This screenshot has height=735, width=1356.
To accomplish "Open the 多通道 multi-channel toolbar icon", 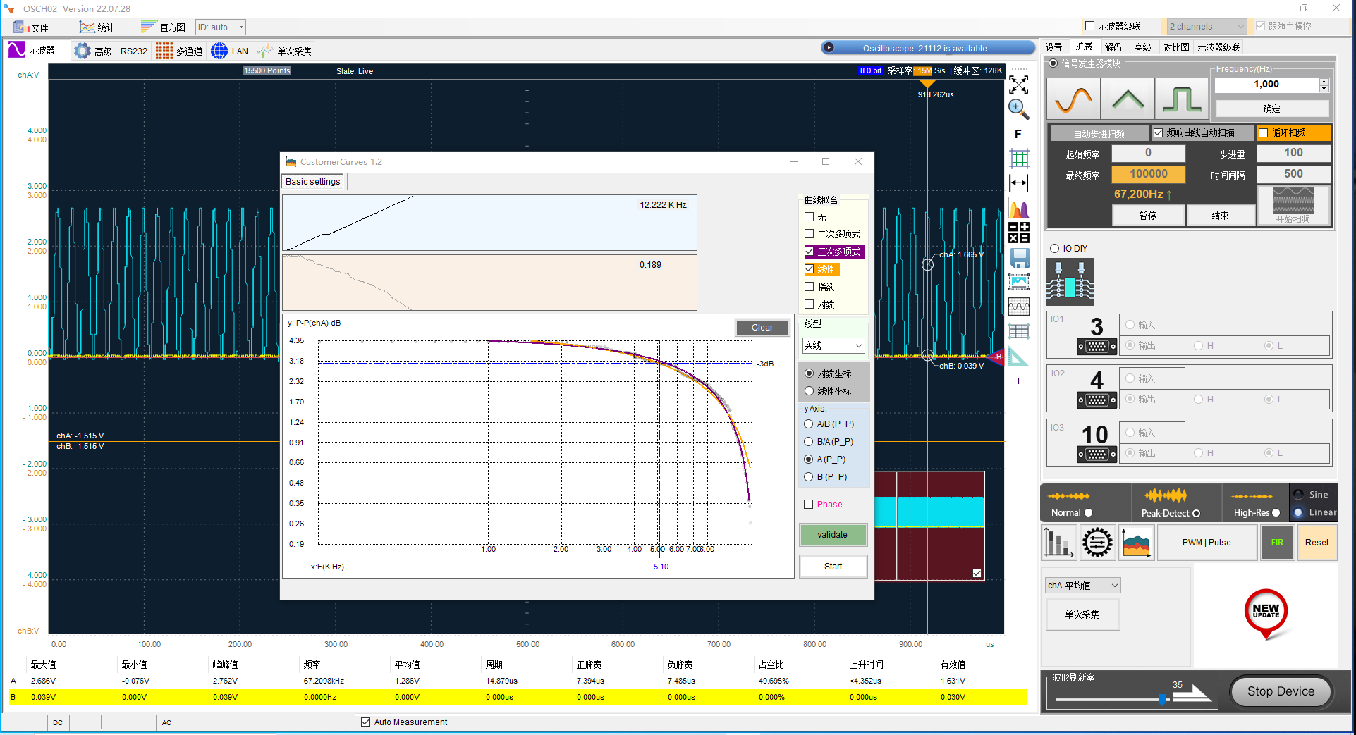I will click(x=178, y=51).
